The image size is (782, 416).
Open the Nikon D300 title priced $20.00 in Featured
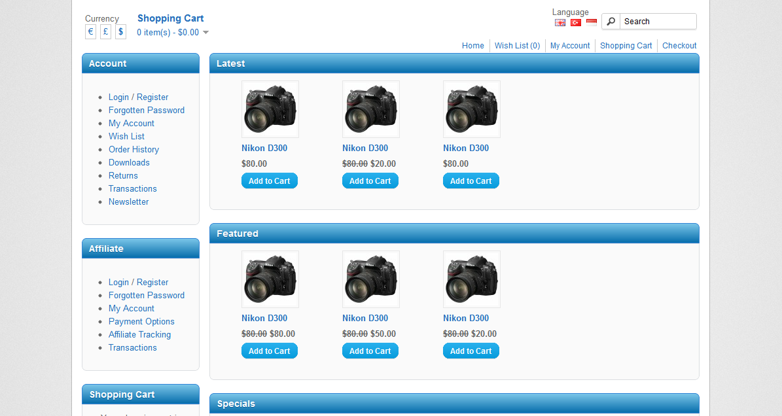466,318
